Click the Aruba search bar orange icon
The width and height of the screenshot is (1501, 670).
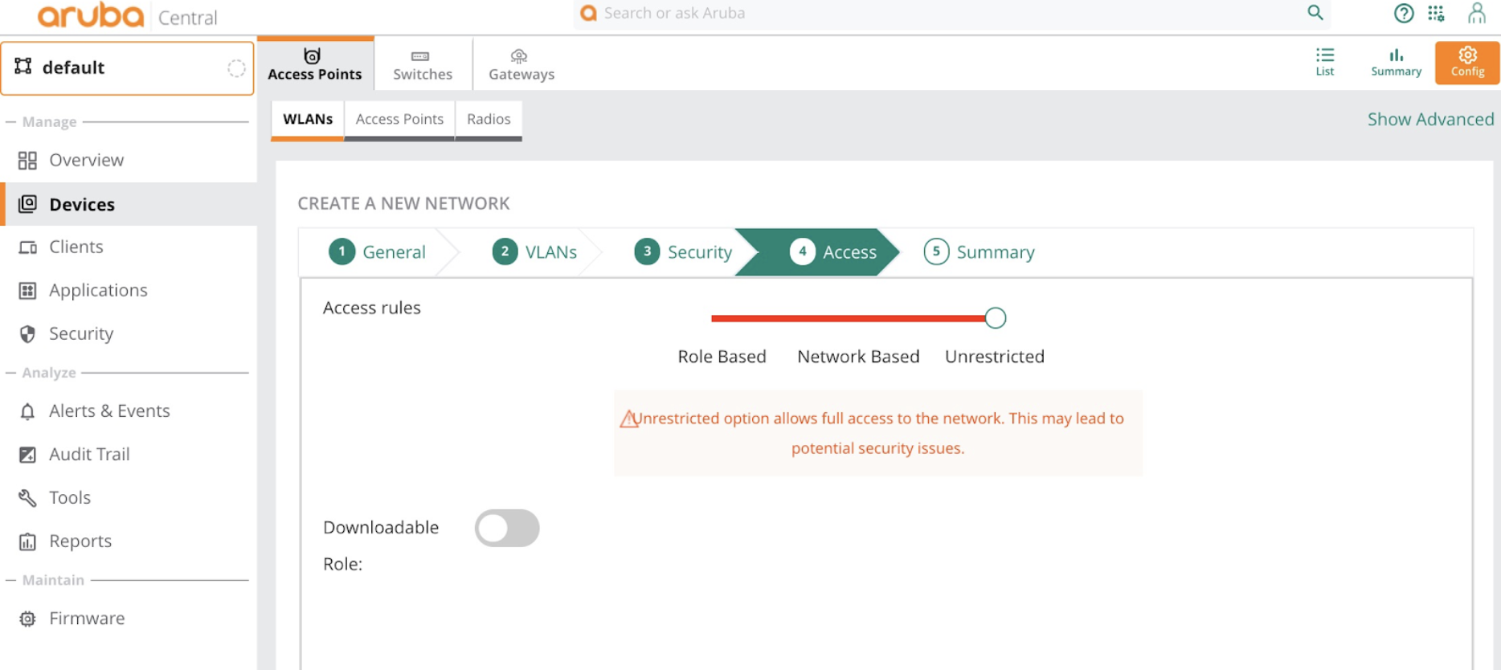(x=589, y=13)
